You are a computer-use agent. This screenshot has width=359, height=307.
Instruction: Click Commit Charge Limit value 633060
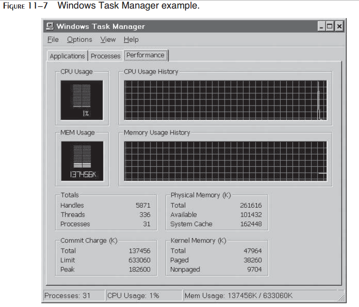coord(140,260)
